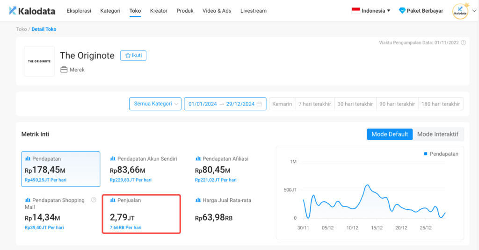Open the Indonesia country dropdown

point(371,11)
